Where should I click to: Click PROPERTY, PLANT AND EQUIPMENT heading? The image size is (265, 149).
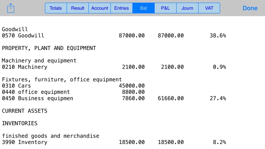coord(49,48)
